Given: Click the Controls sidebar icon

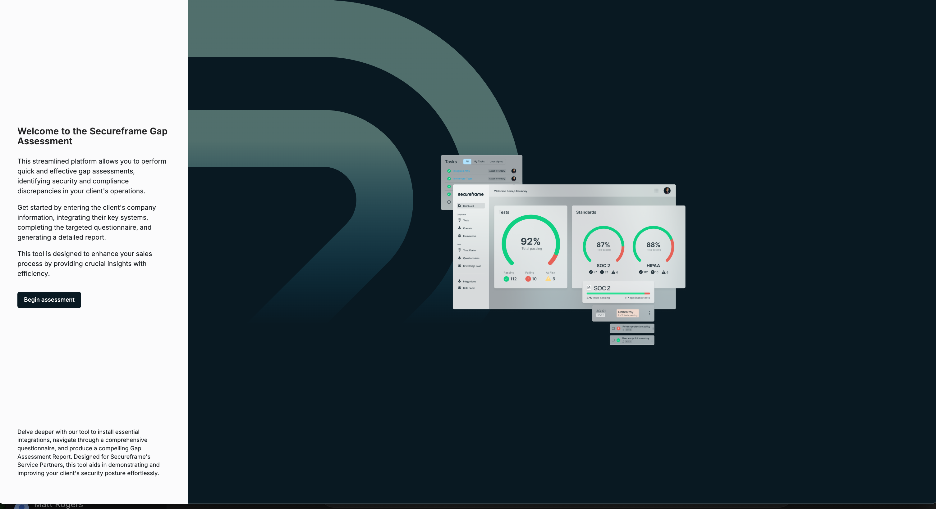Looking at the screenshot, I should click(459, 228).
